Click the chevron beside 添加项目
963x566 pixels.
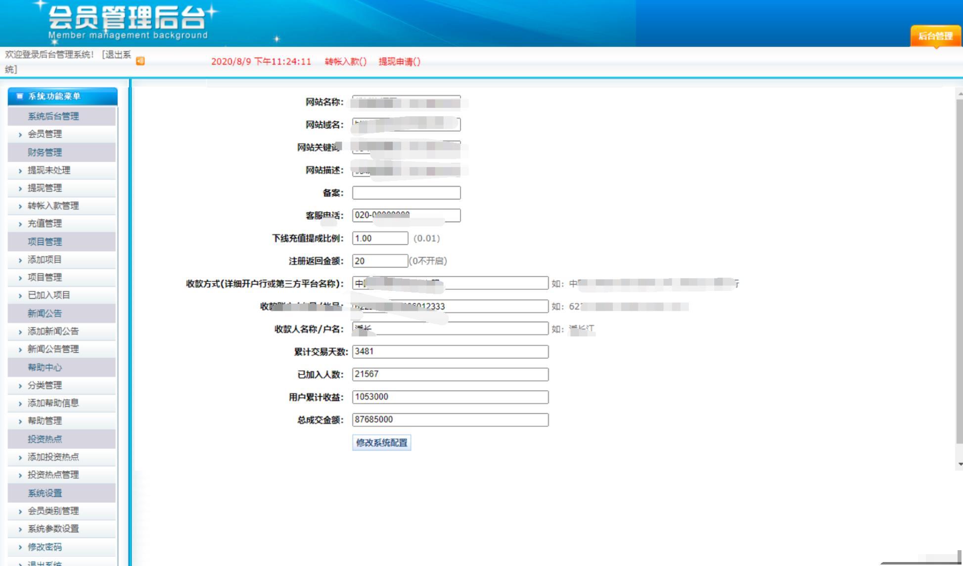tap(20, 260)
